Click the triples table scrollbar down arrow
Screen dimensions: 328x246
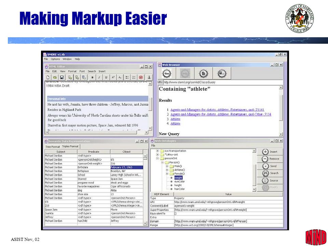145,223
